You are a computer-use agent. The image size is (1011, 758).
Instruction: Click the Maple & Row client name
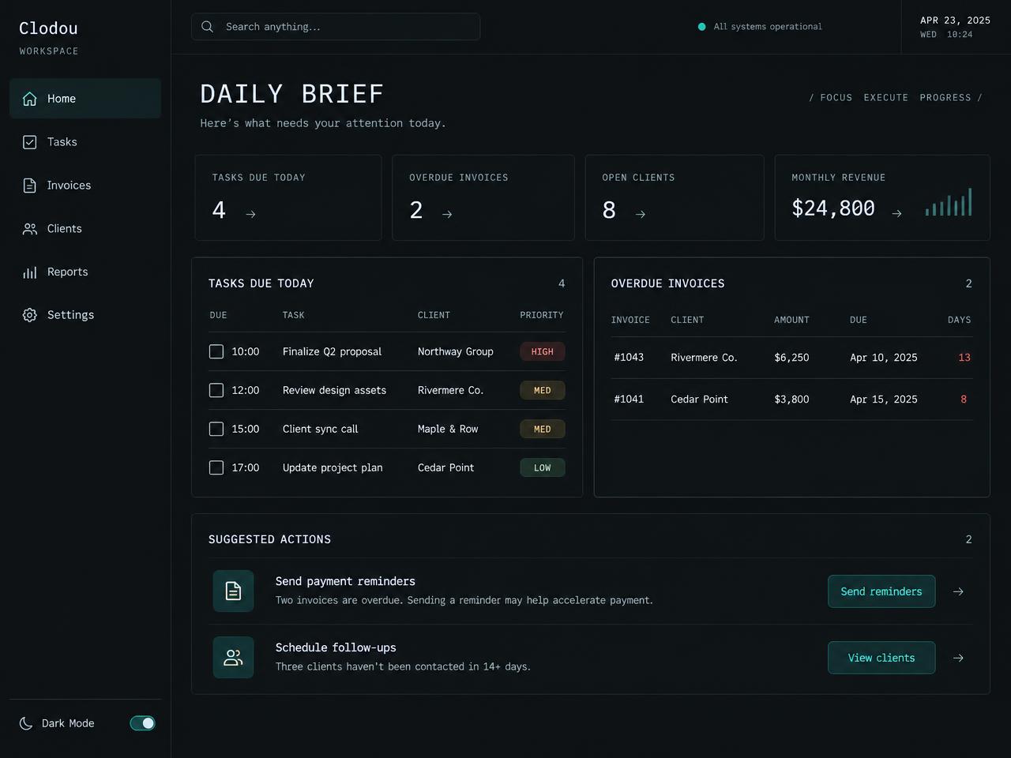pyautogui.click(x=448, y=429)
